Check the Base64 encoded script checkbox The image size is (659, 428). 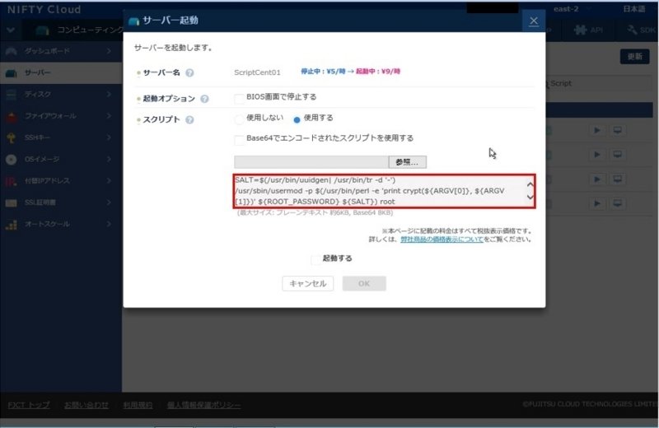click(x=239, y=139)
